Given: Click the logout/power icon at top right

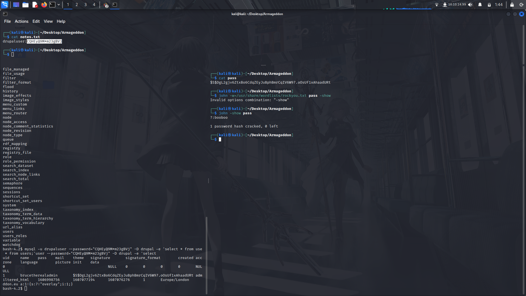Looking at the screenshot, I should pyautogui.click(x=521, y=4).
